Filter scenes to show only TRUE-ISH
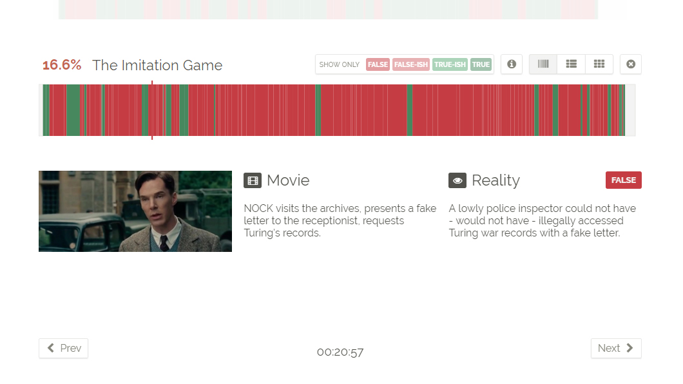The image size is (683, 384). coord(450,64)
